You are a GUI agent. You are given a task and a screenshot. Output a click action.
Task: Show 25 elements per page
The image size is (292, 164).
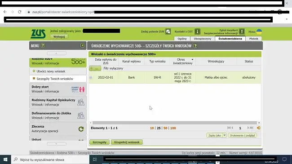click(x=159, y=128)
